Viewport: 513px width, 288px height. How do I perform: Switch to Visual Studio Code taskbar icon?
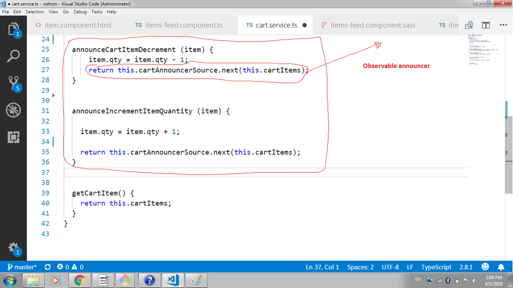coord(173,280)
